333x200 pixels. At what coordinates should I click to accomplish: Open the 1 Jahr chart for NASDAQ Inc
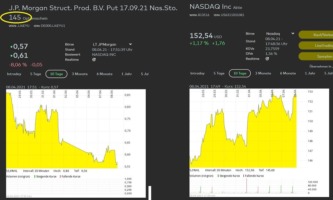click(310, 73)
